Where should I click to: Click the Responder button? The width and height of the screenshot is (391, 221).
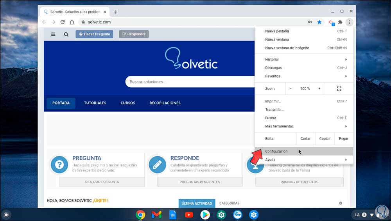pyautogui.click(x=134, y=34)
